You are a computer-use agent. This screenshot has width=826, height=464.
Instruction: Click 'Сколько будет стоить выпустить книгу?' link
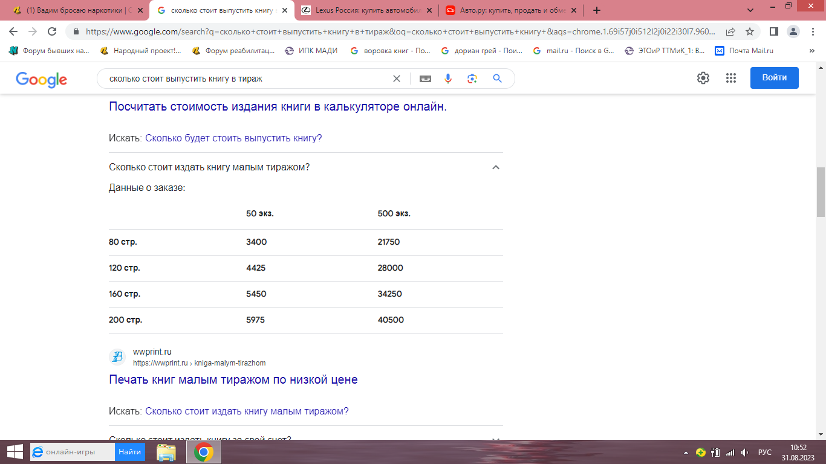click(233, 138)
